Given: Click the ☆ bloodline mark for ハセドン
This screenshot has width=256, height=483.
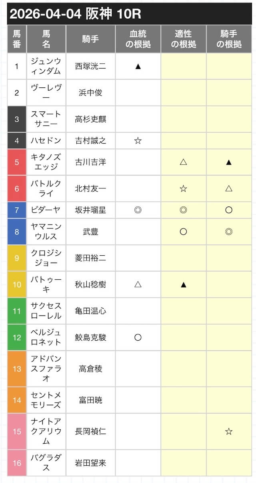Looking at the screenshot, I should pyautogui.click(x=138, y=141).
